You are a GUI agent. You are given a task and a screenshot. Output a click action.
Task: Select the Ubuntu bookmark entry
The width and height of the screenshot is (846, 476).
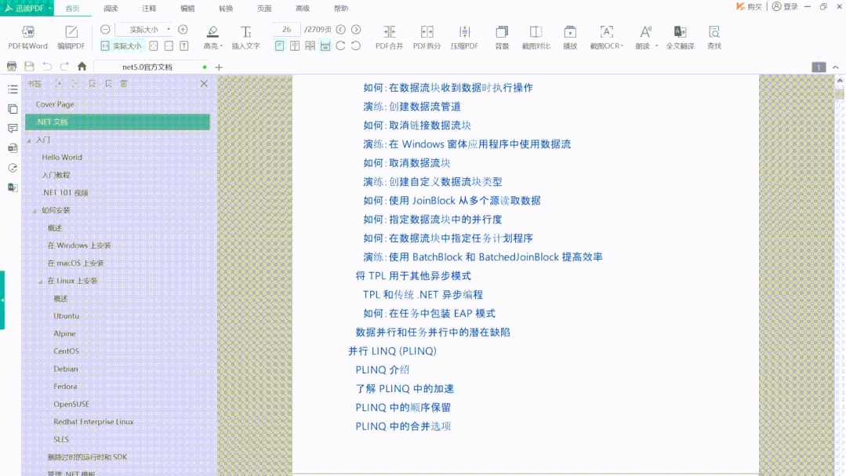[66, 316]
